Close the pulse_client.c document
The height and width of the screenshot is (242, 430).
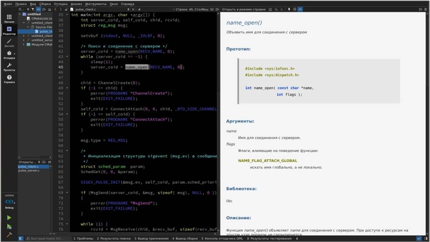pos(133,9)
